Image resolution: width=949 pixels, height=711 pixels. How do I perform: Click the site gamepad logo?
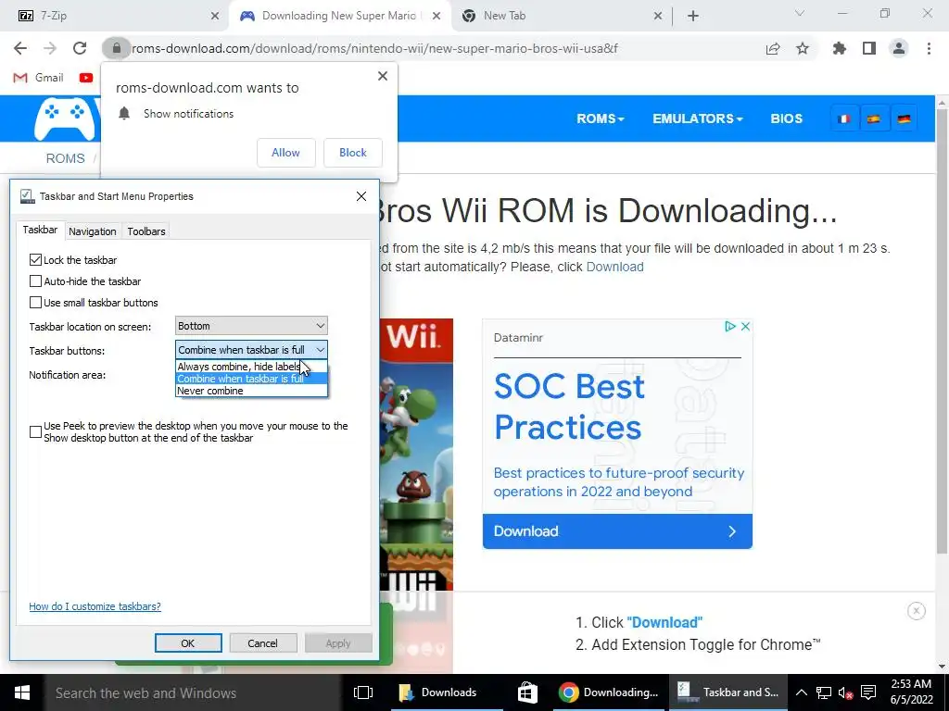pos(65,118)
